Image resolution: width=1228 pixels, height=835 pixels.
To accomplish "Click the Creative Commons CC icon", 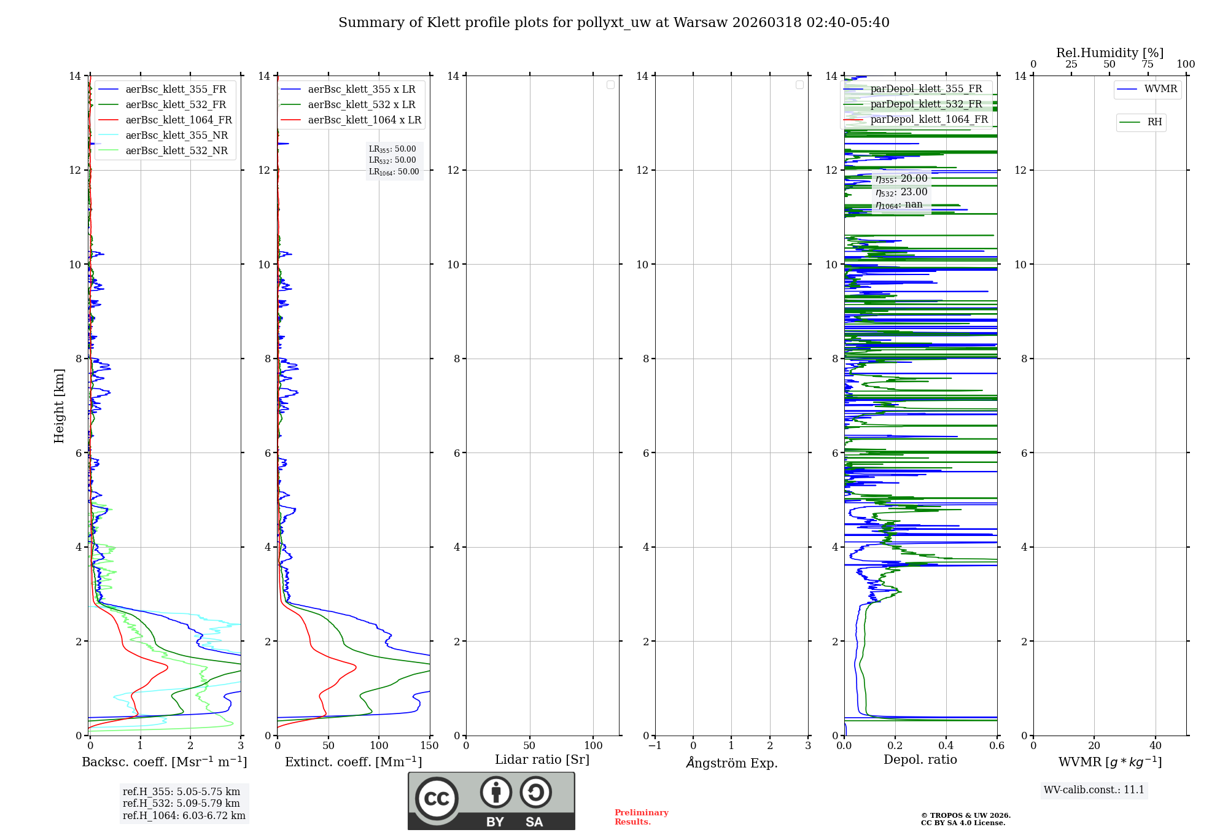I will coord(437,798).
